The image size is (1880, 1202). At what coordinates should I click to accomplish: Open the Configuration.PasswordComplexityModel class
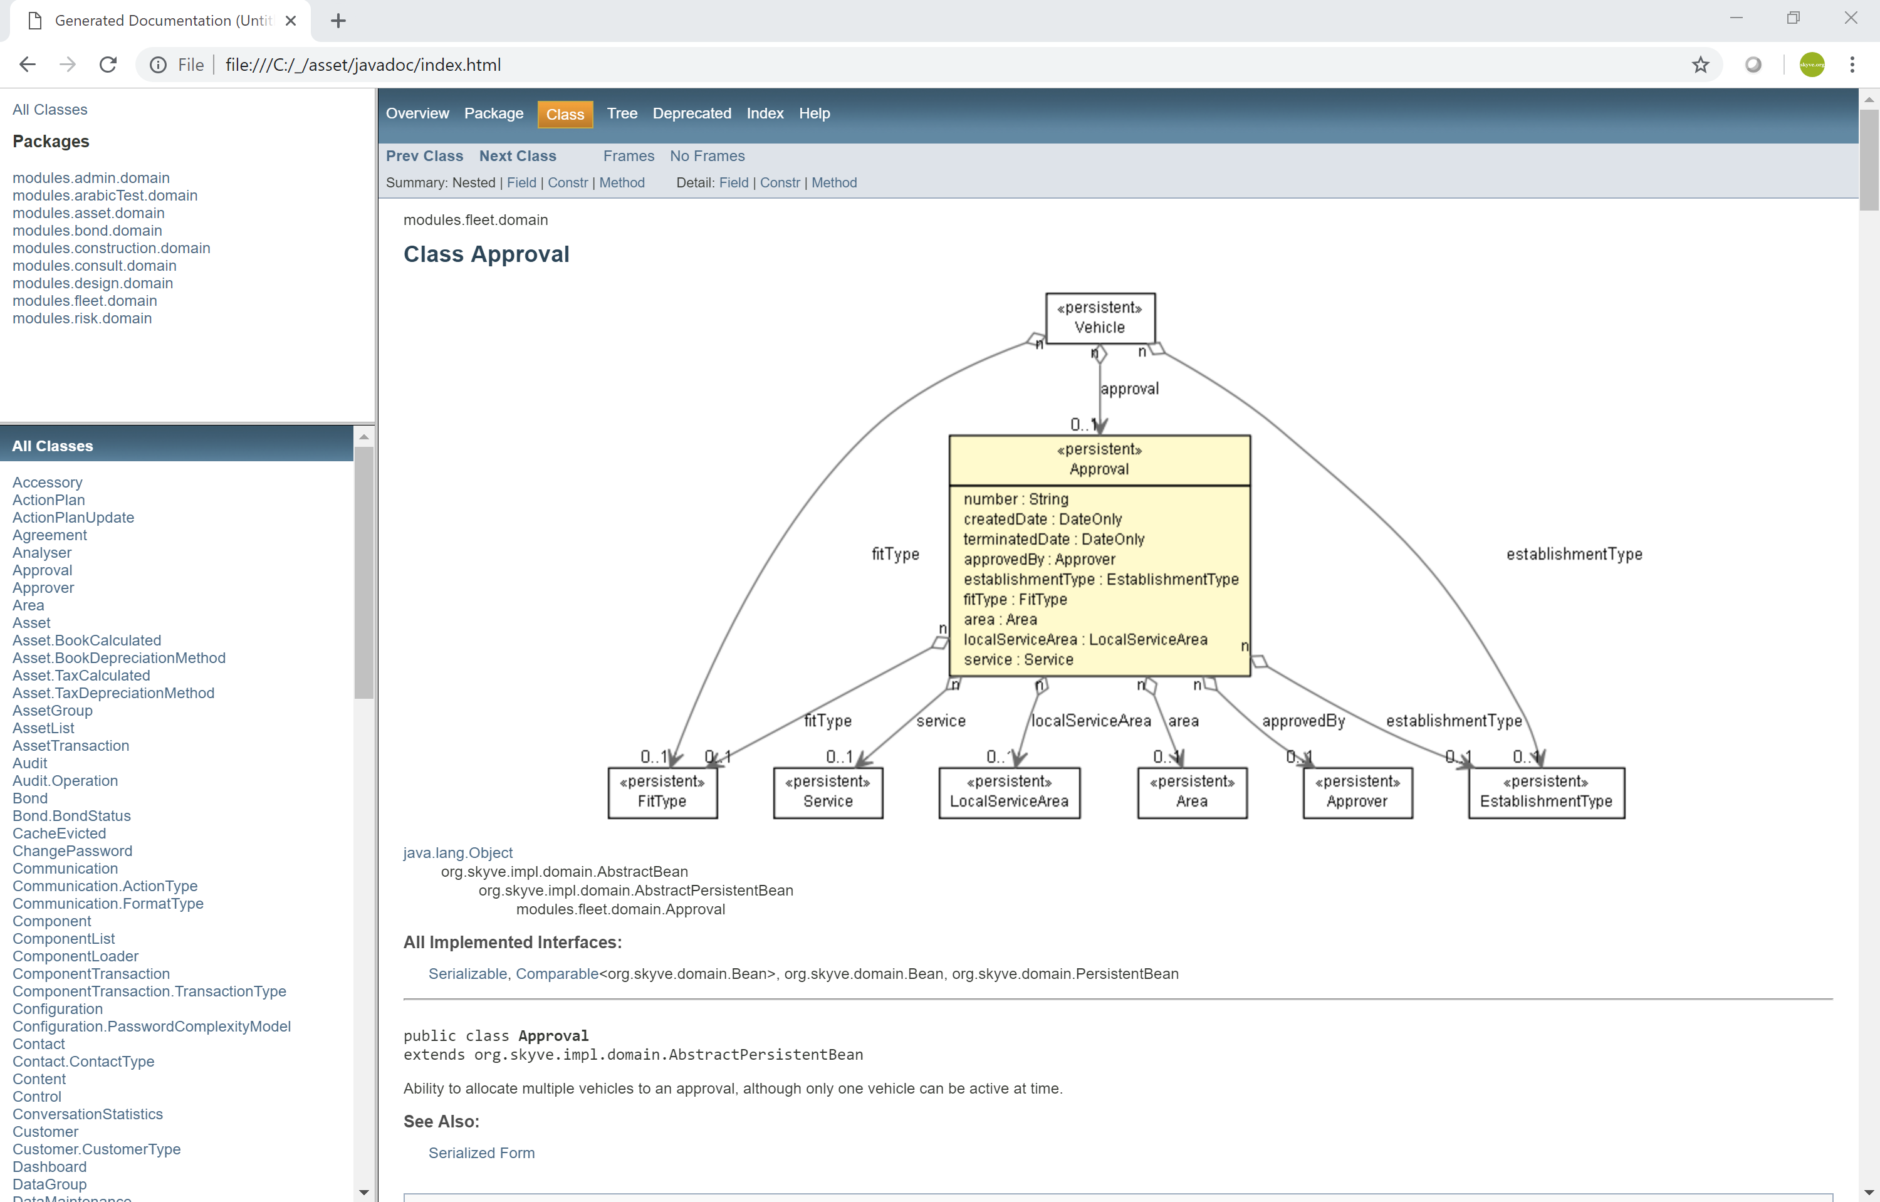tap(152, 1027)
